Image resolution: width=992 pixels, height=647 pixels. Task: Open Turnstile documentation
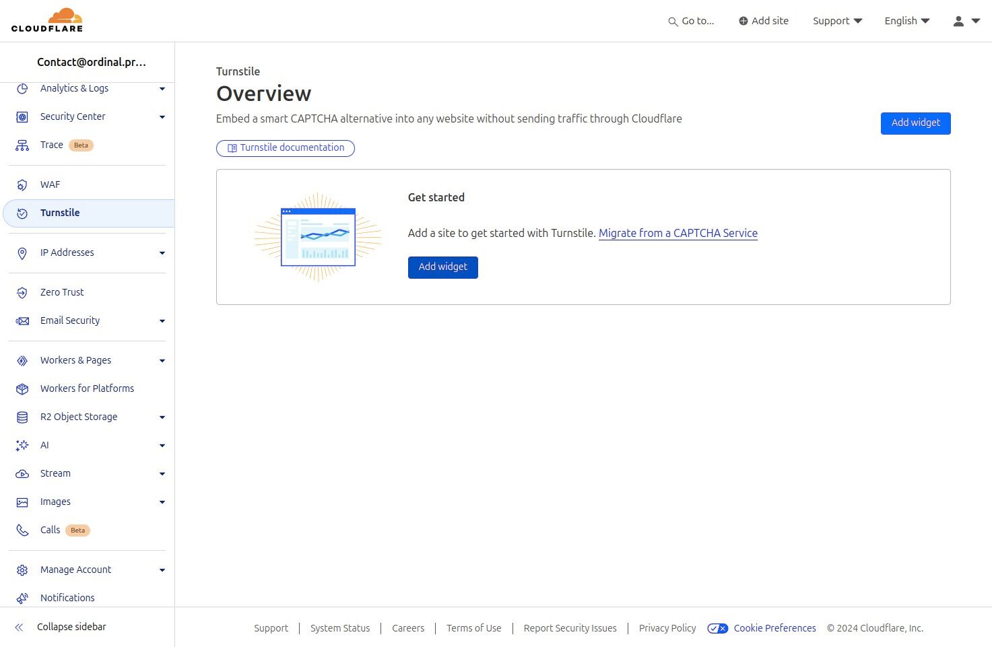(x=286, y=148)
